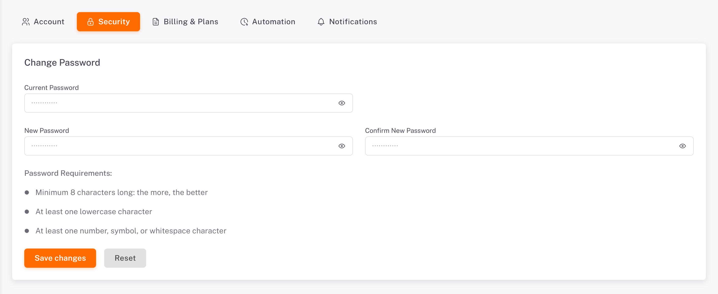Click the New Password label
Viewport: 718px width, 294px height.
47,131
